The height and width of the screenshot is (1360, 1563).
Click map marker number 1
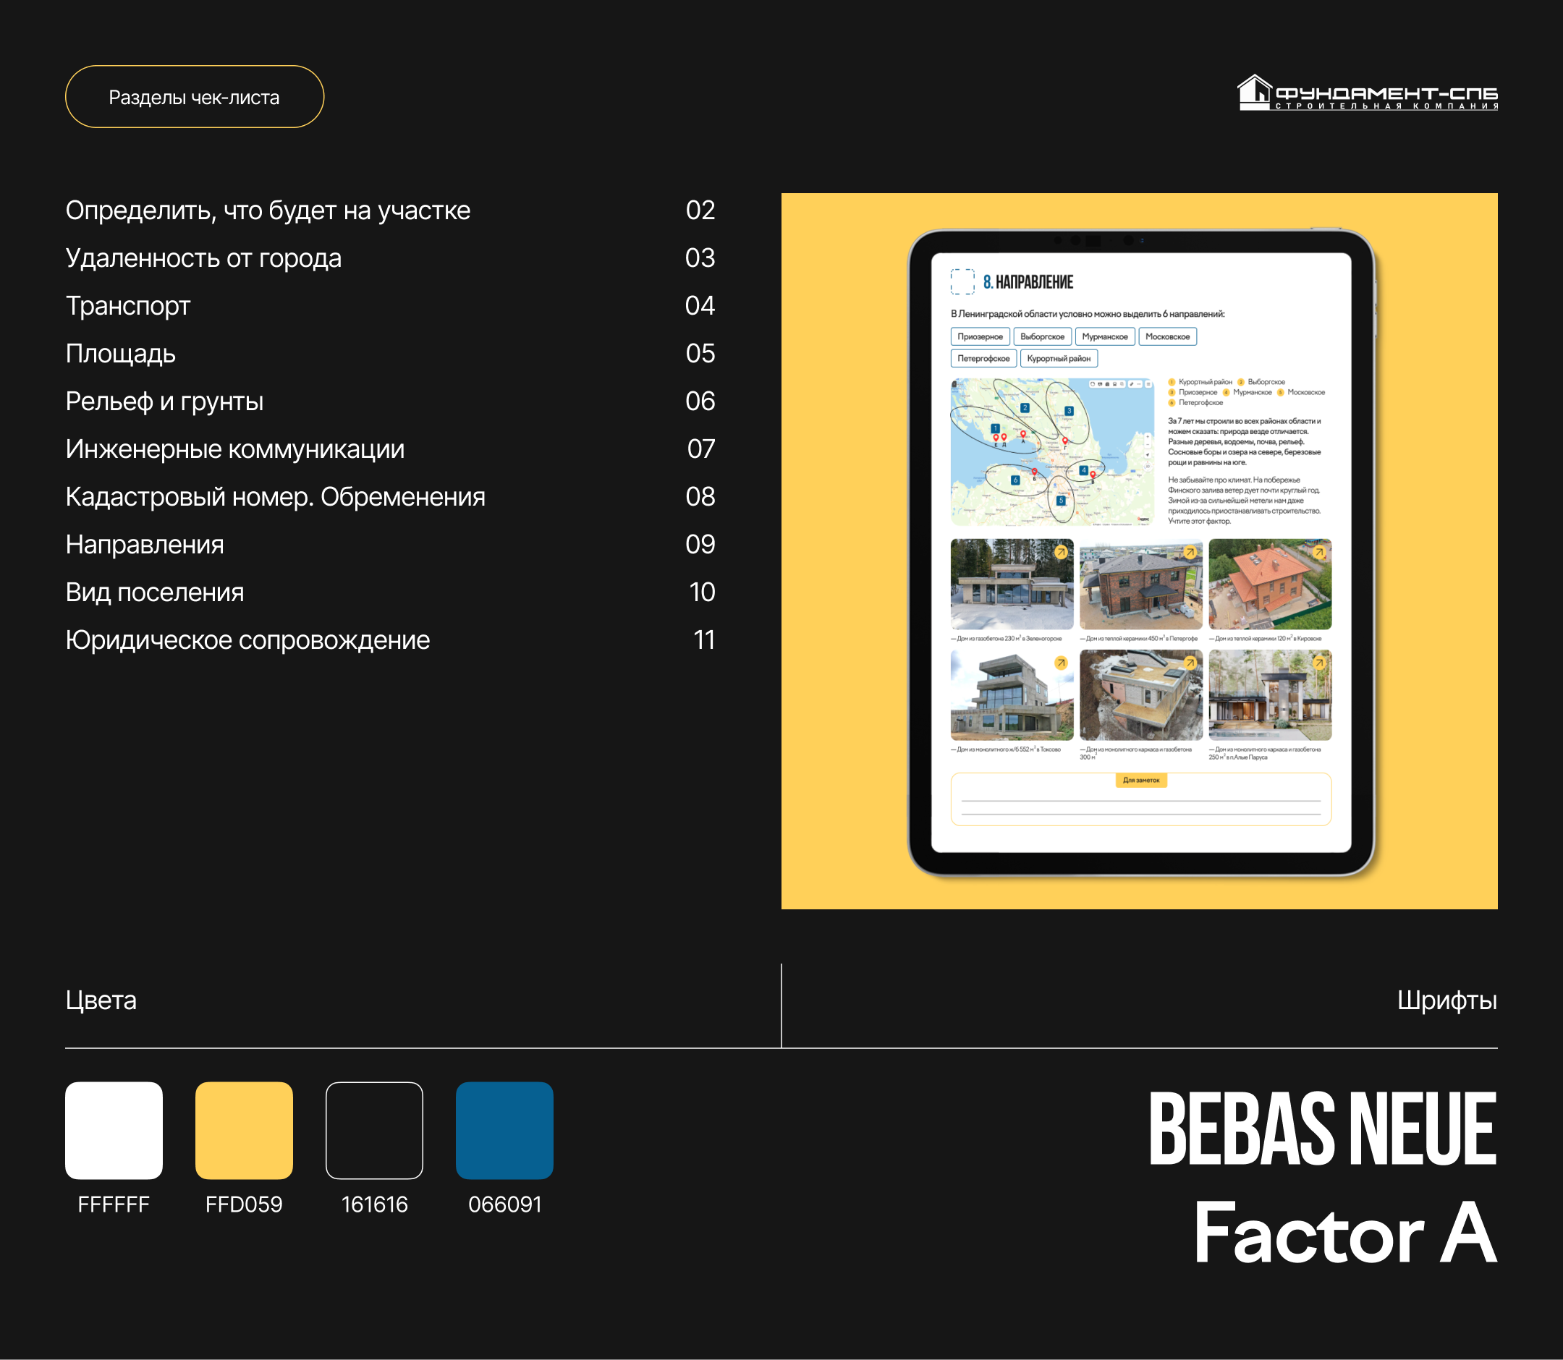coord(994,429)
